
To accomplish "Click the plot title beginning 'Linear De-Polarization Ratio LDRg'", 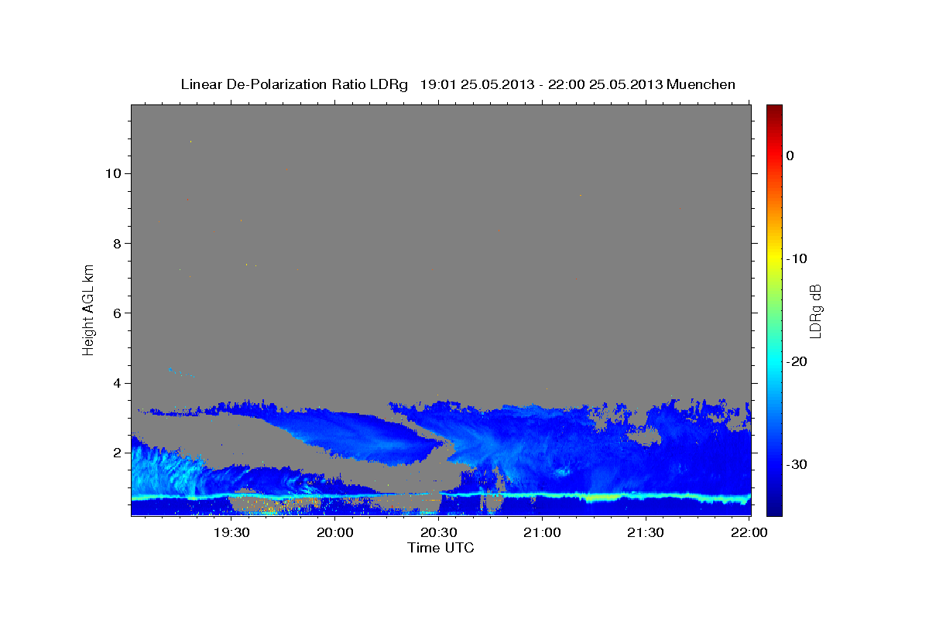I will [x=458, y=84].
